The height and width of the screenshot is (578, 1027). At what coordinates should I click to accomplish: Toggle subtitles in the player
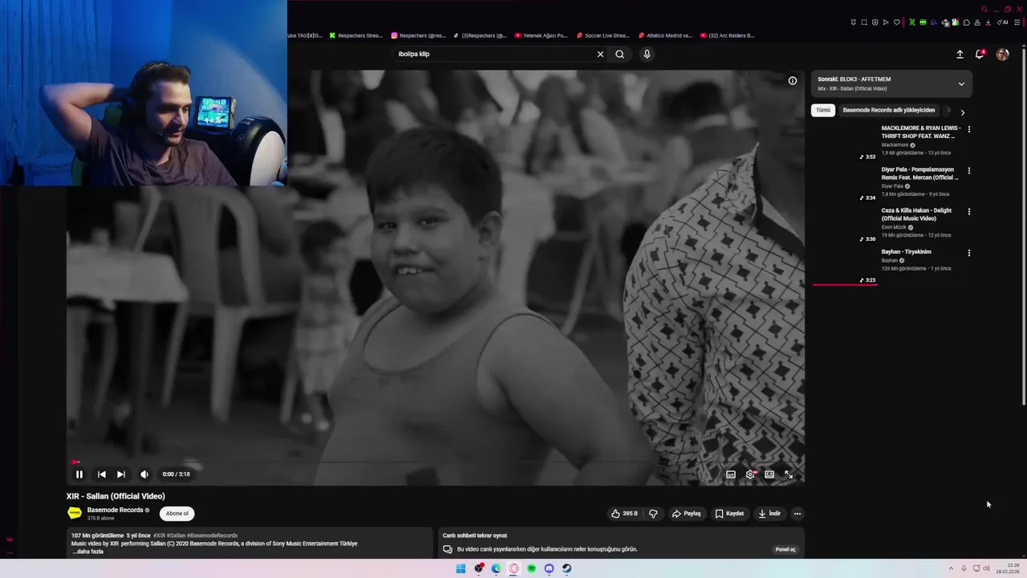[x=731, y=474]
